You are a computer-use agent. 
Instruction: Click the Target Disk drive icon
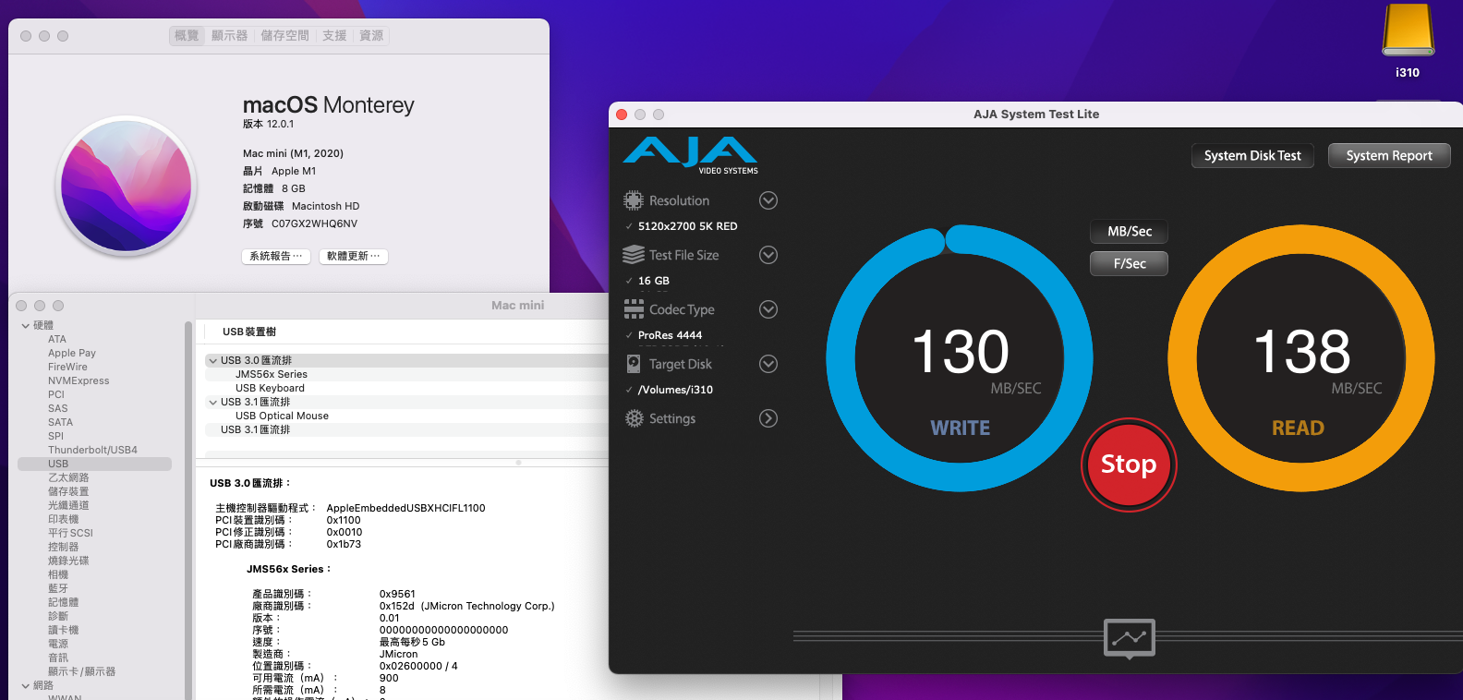[634, 364]
